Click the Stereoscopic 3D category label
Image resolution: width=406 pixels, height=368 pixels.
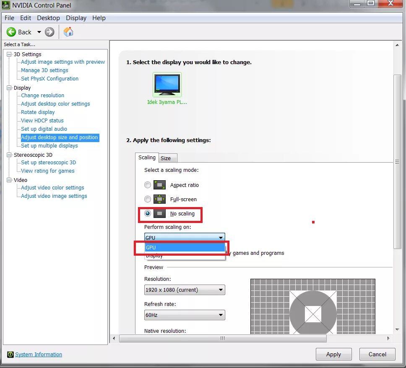(33, 155)
